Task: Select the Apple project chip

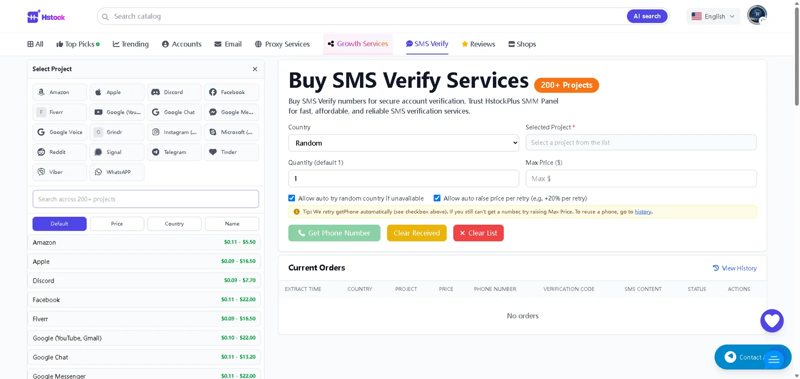Action: tap(117, 92)
